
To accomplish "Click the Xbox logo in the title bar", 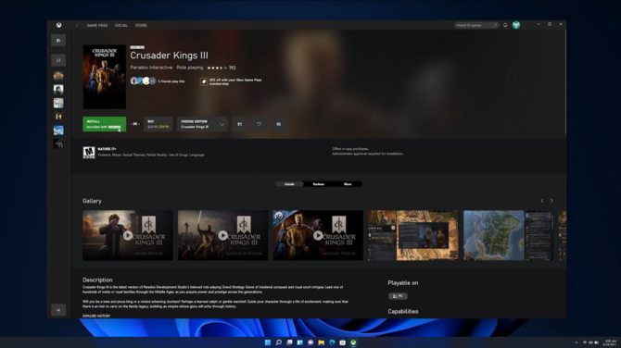I will 58,25.
